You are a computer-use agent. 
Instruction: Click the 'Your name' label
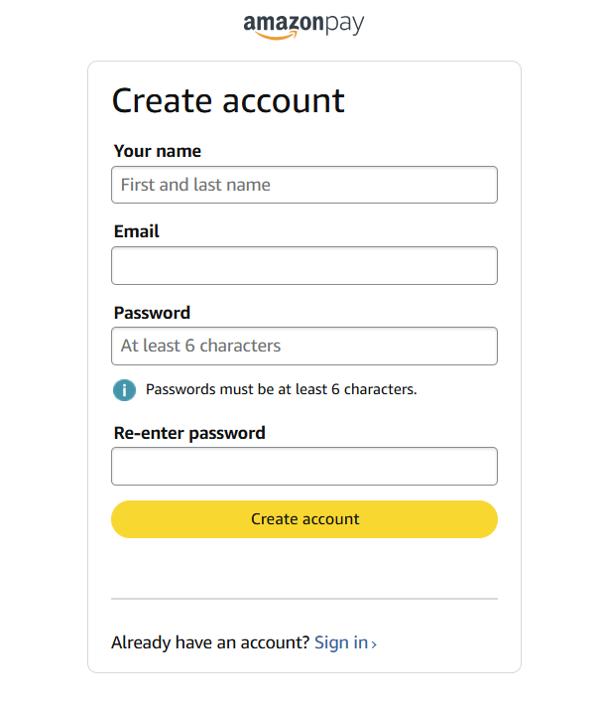pyautogui.click(x=157, y=151)
